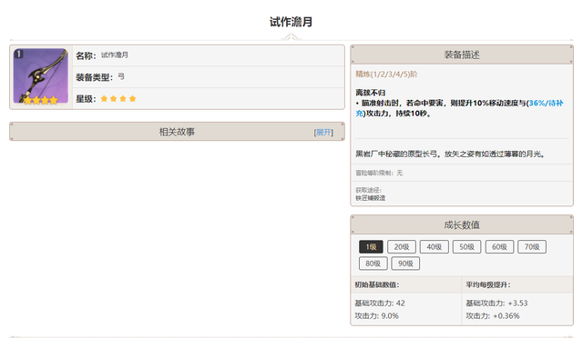583x338 pixels.
Task: Click the decorative emblem below the page title
Action: [x=291, y=37]
